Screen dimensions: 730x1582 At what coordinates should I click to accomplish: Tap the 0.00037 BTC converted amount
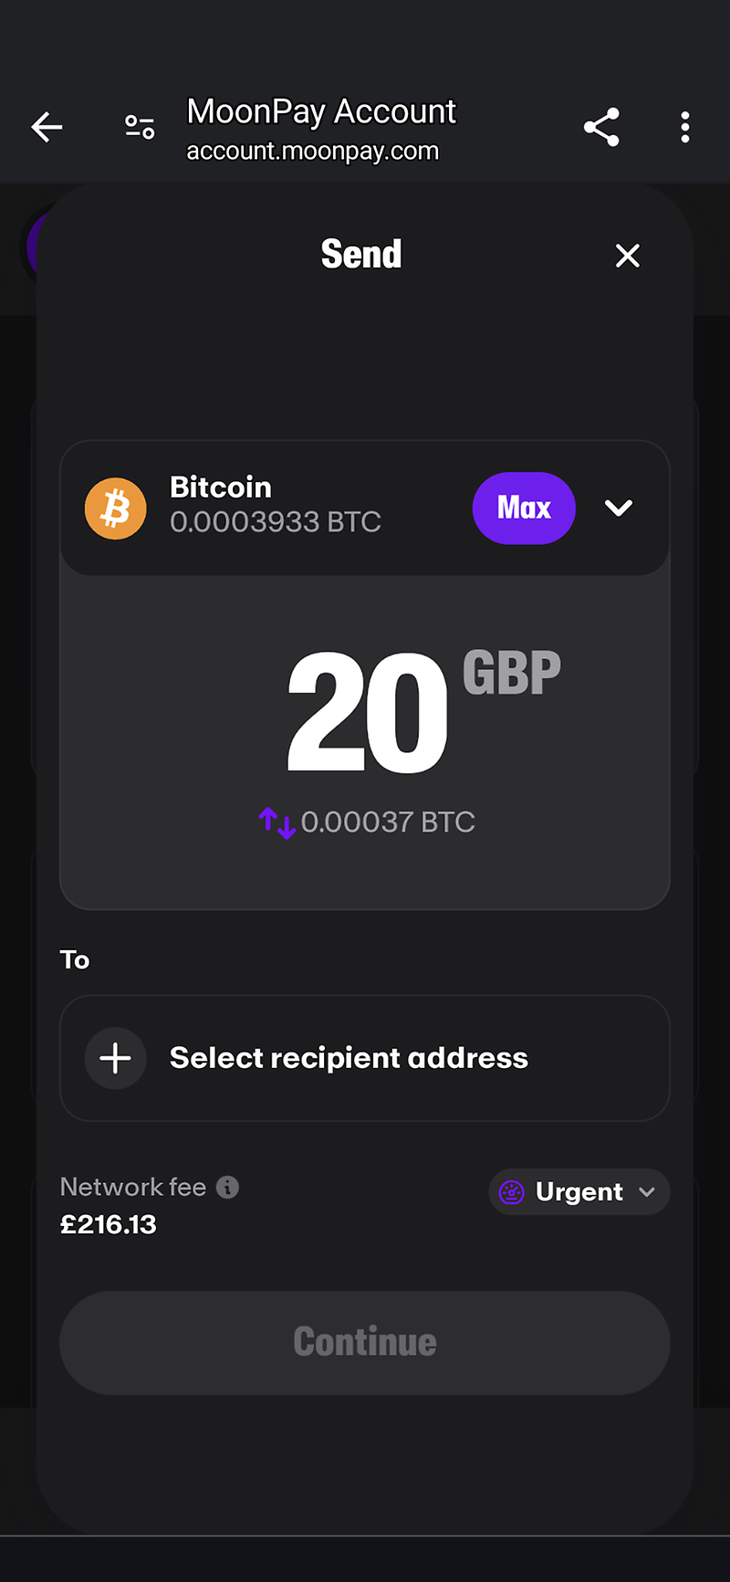[388, 822]
